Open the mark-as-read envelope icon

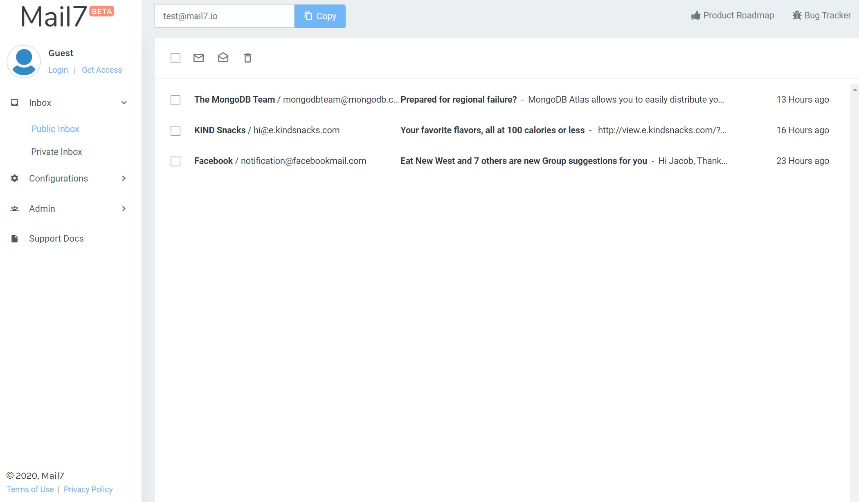pos(198,58)
